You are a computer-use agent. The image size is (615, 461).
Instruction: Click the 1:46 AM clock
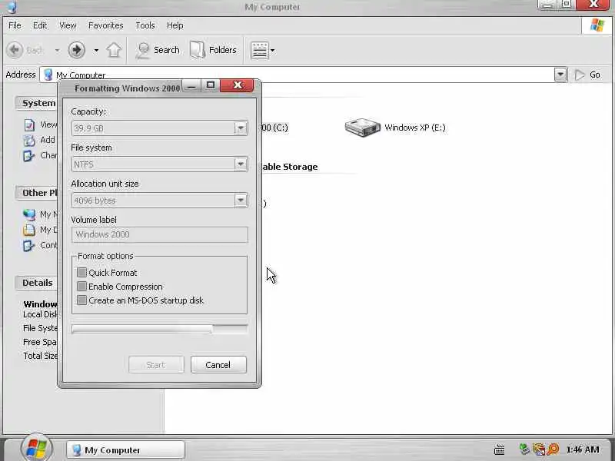[583, 449]
